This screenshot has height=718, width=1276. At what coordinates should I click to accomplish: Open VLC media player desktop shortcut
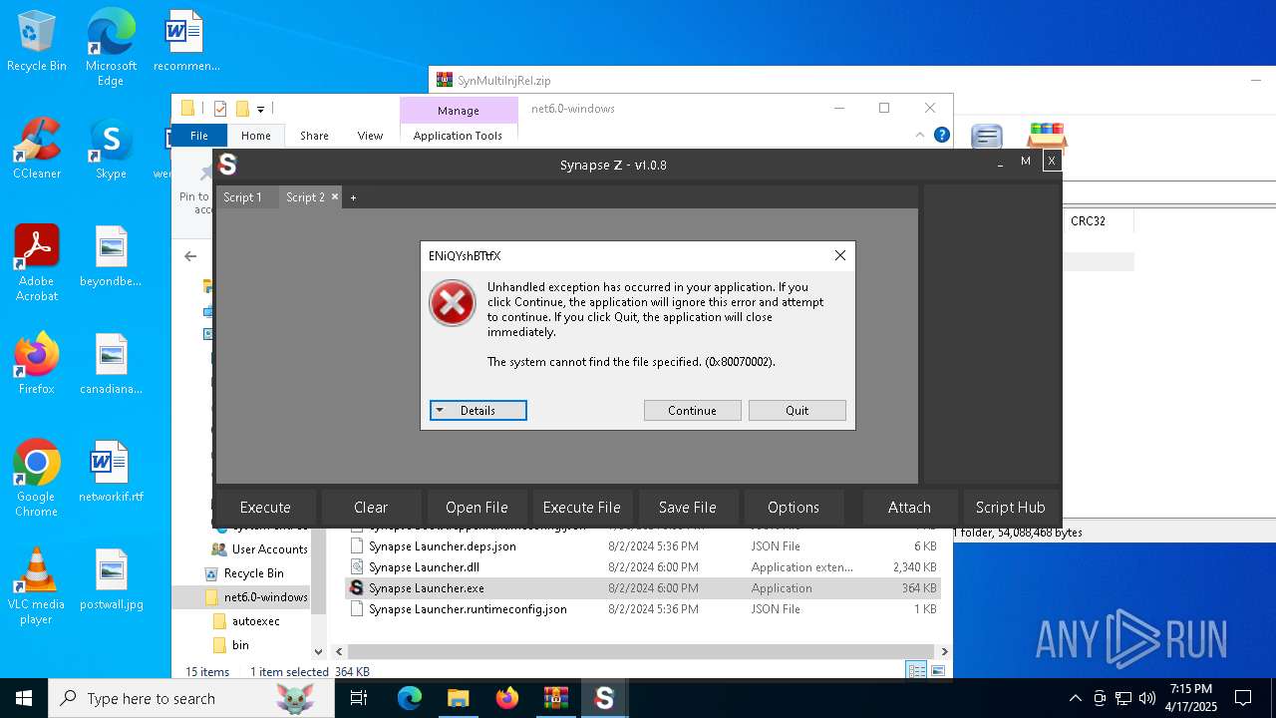point(37,586)
